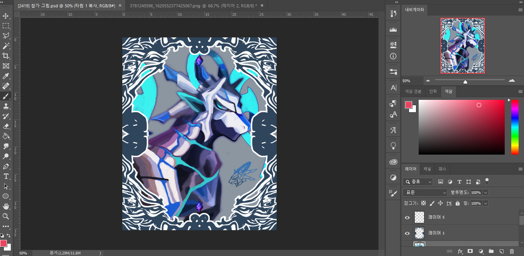Switch to the 패스 tab

442,169
